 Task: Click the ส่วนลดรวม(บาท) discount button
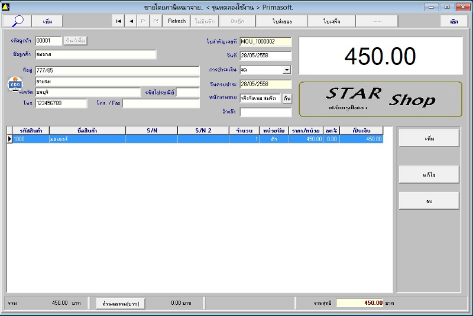[121, 304]
